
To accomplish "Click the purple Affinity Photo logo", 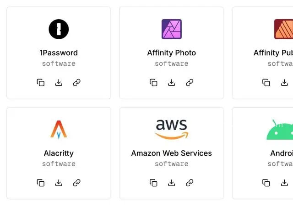I will [x=172, y=29].
